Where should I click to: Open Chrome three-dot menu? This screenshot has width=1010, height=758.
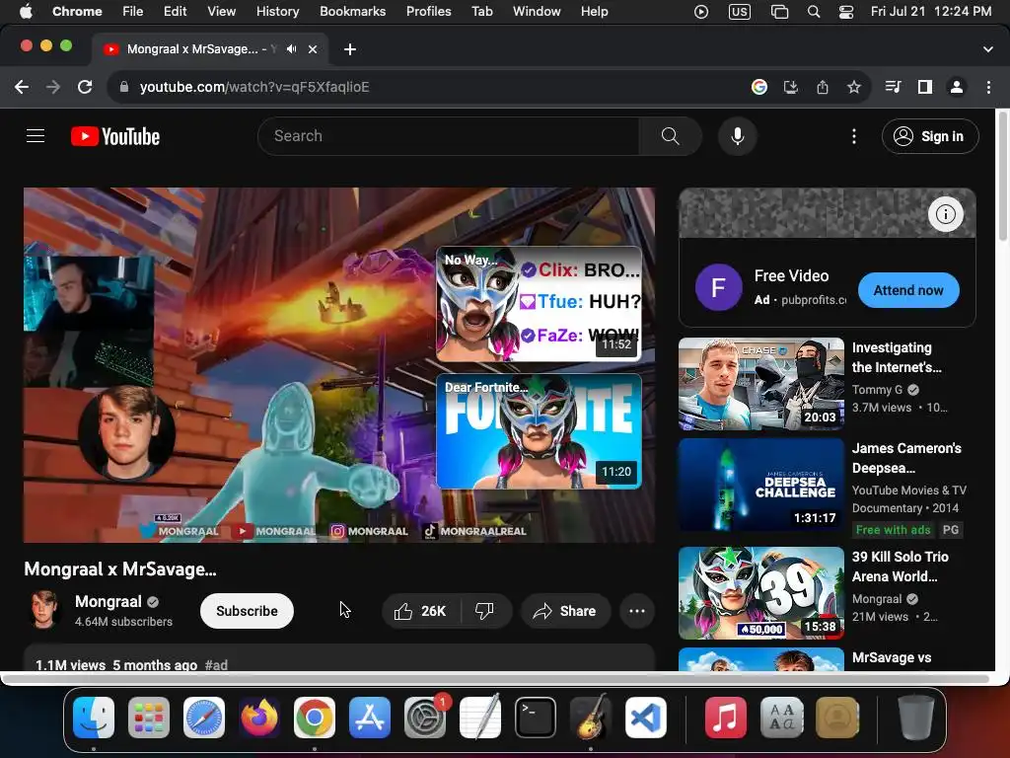(988, 87)
